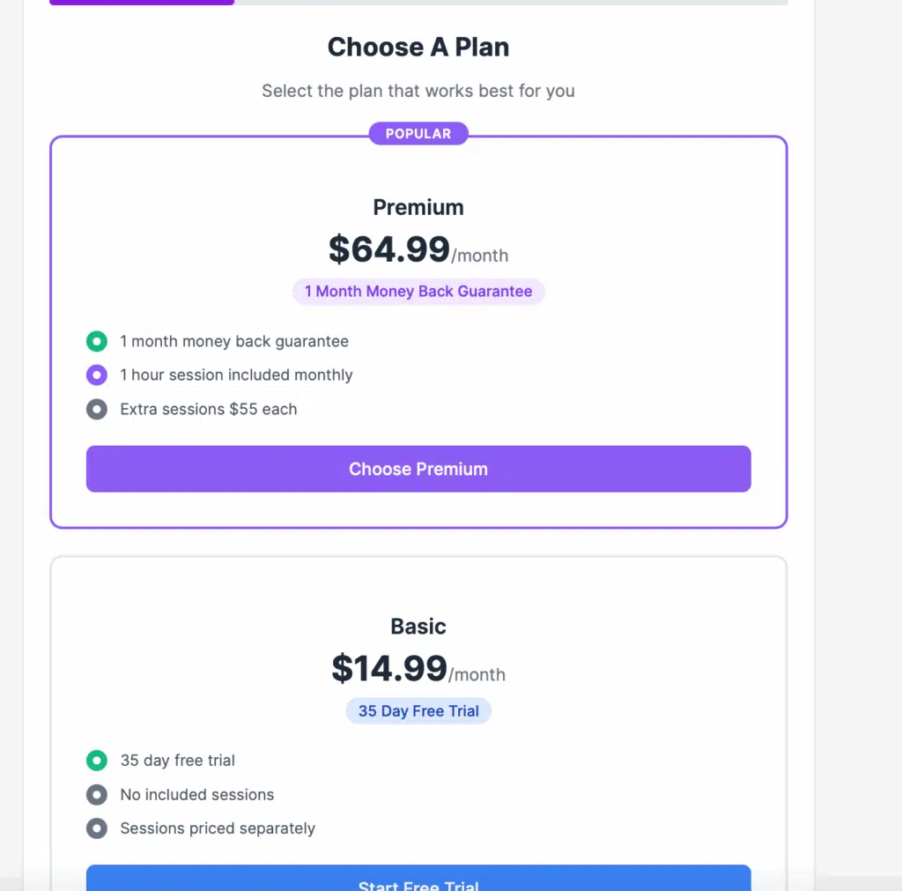Click the gray bullet beside No included sessions
Image resolution: width=902 pixels, height=891 pixels.
click(97, 795)
